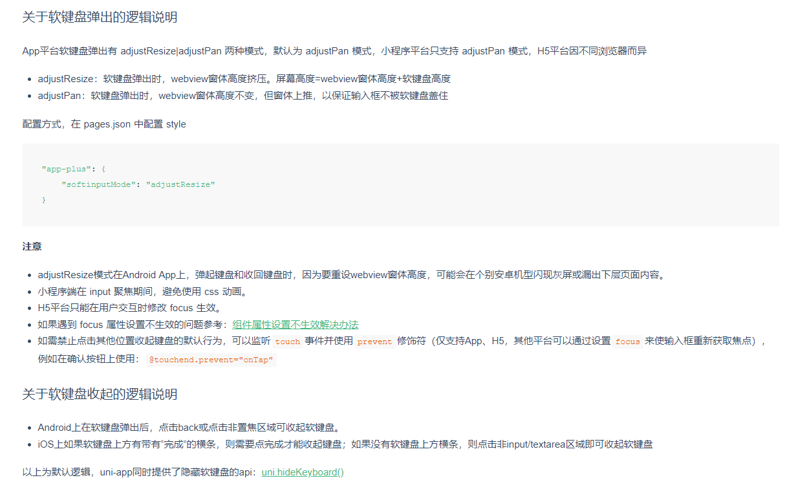Click the 小程序端 input focus bullet item

[149, 291]
